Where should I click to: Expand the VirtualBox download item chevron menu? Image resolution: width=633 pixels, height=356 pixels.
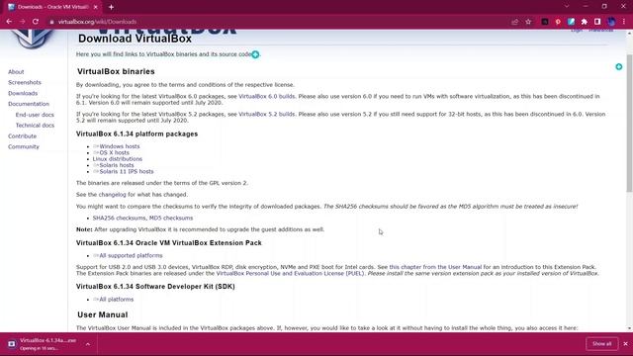tap(88, 344)
